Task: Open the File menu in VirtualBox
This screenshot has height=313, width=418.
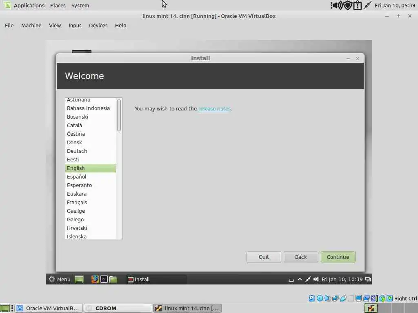Action: tap(9, 26)
